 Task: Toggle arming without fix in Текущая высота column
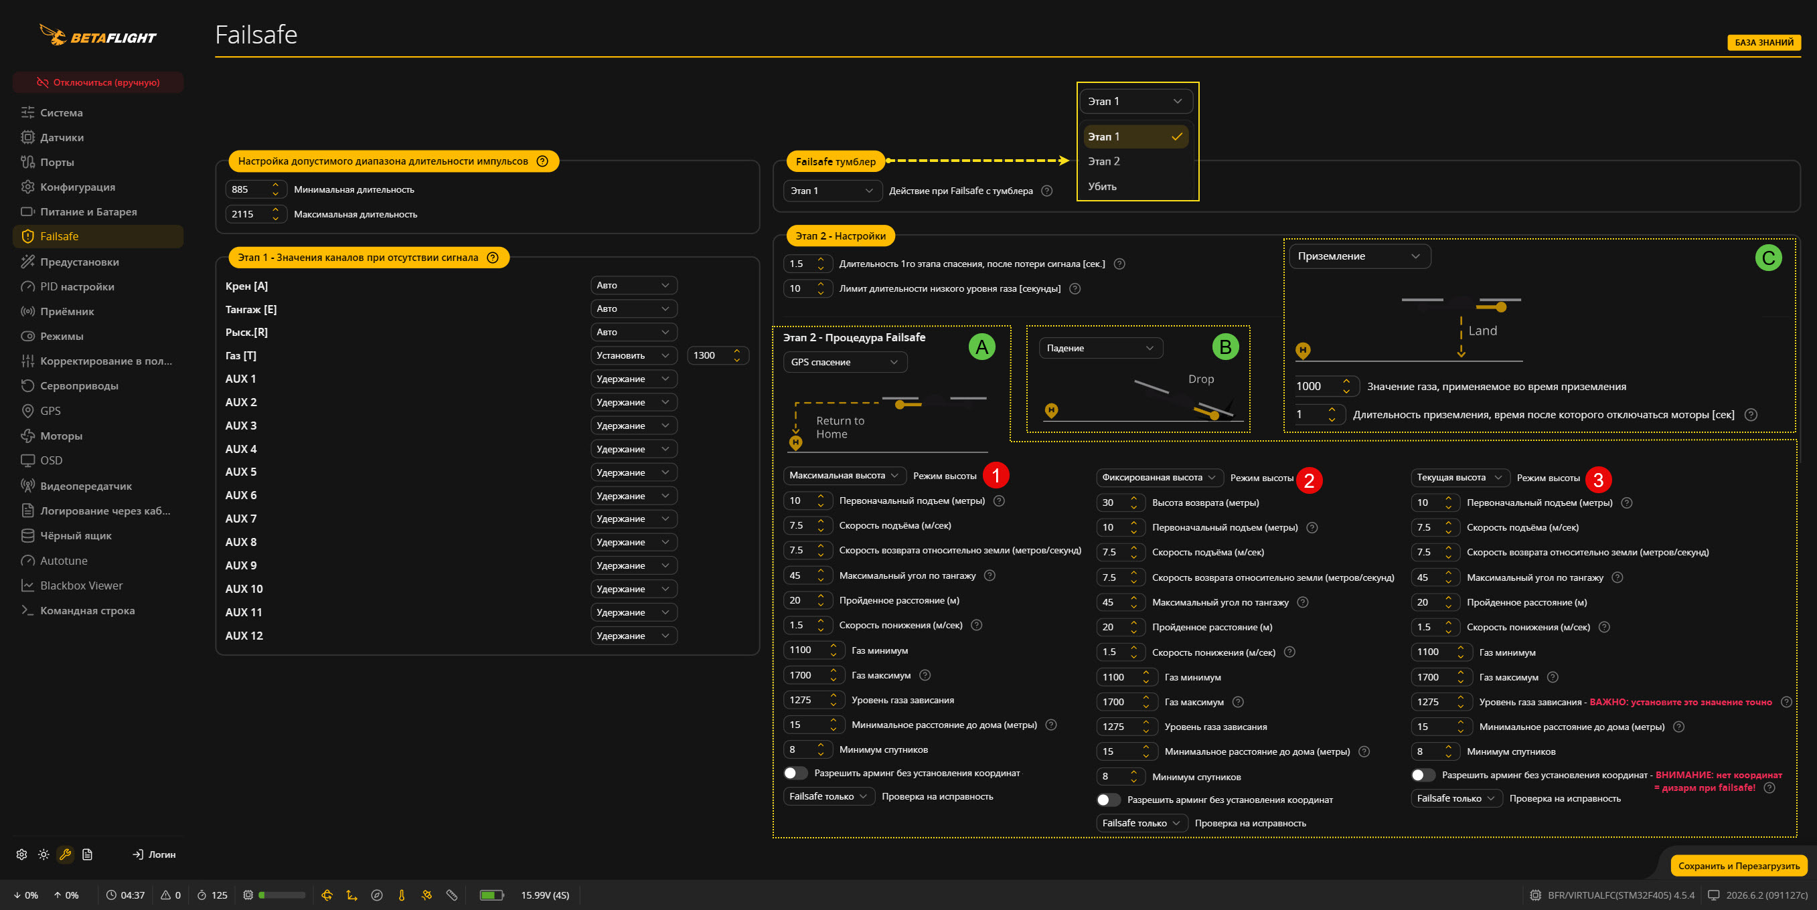pyautogui.click(x=1423, y=776)
